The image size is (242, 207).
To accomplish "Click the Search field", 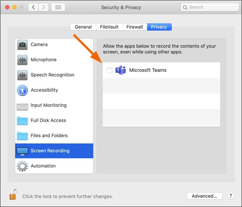I will click(209, 7).
